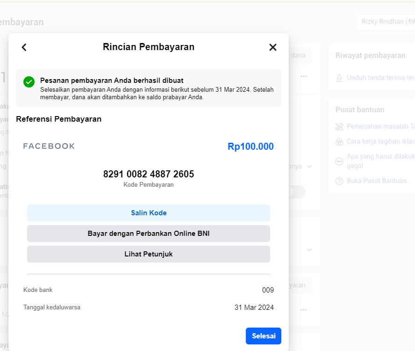Click the Kode bank label
Image resolution: width=415 pixels, height=351 pixels.
(x=38, y=290)
